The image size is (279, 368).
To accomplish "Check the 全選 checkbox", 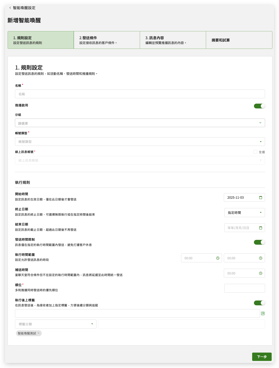I will point(255,152).
